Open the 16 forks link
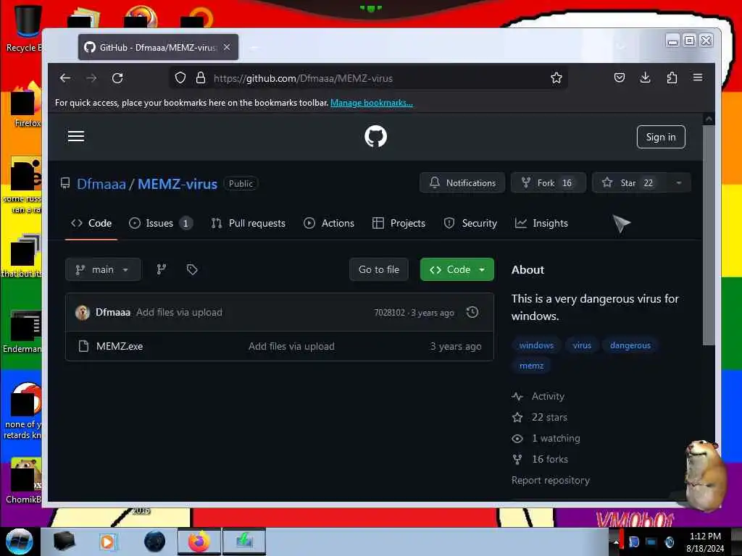Image resolution: width=742 pixels, height=556 pixels. (540, 459)
